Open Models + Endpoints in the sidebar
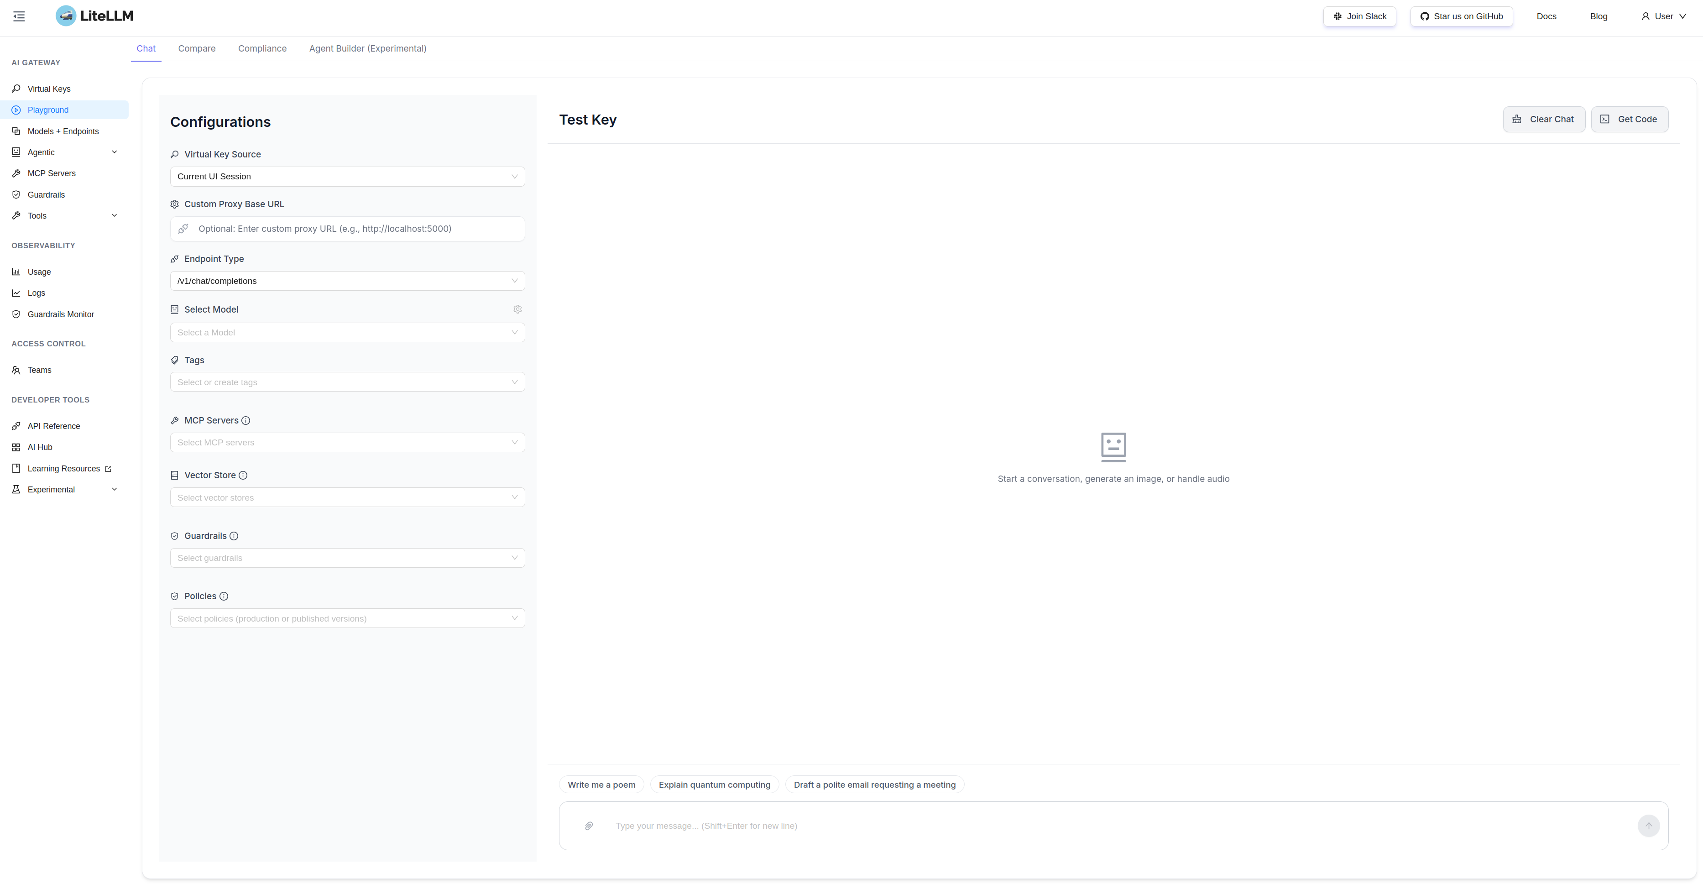The height and width of the screenshot is (889, 1703). [x=64, y=131]
